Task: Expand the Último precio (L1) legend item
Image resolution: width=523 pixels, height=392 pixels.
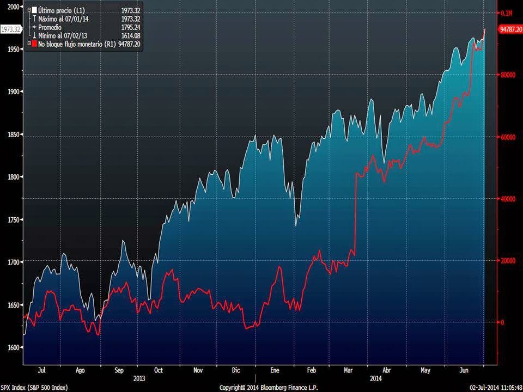Action: pyautogui.click(x=28, y=9)
